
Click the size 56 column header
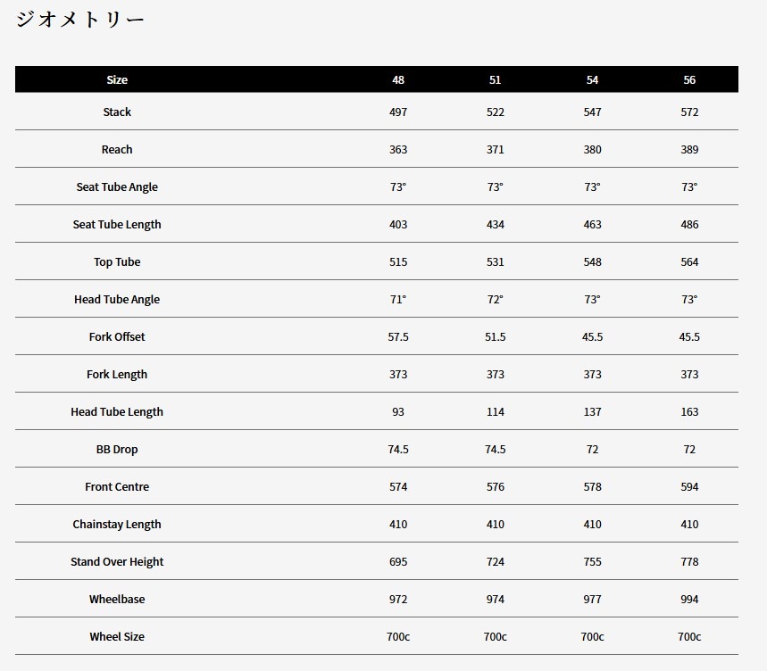[x=689, y=79]
